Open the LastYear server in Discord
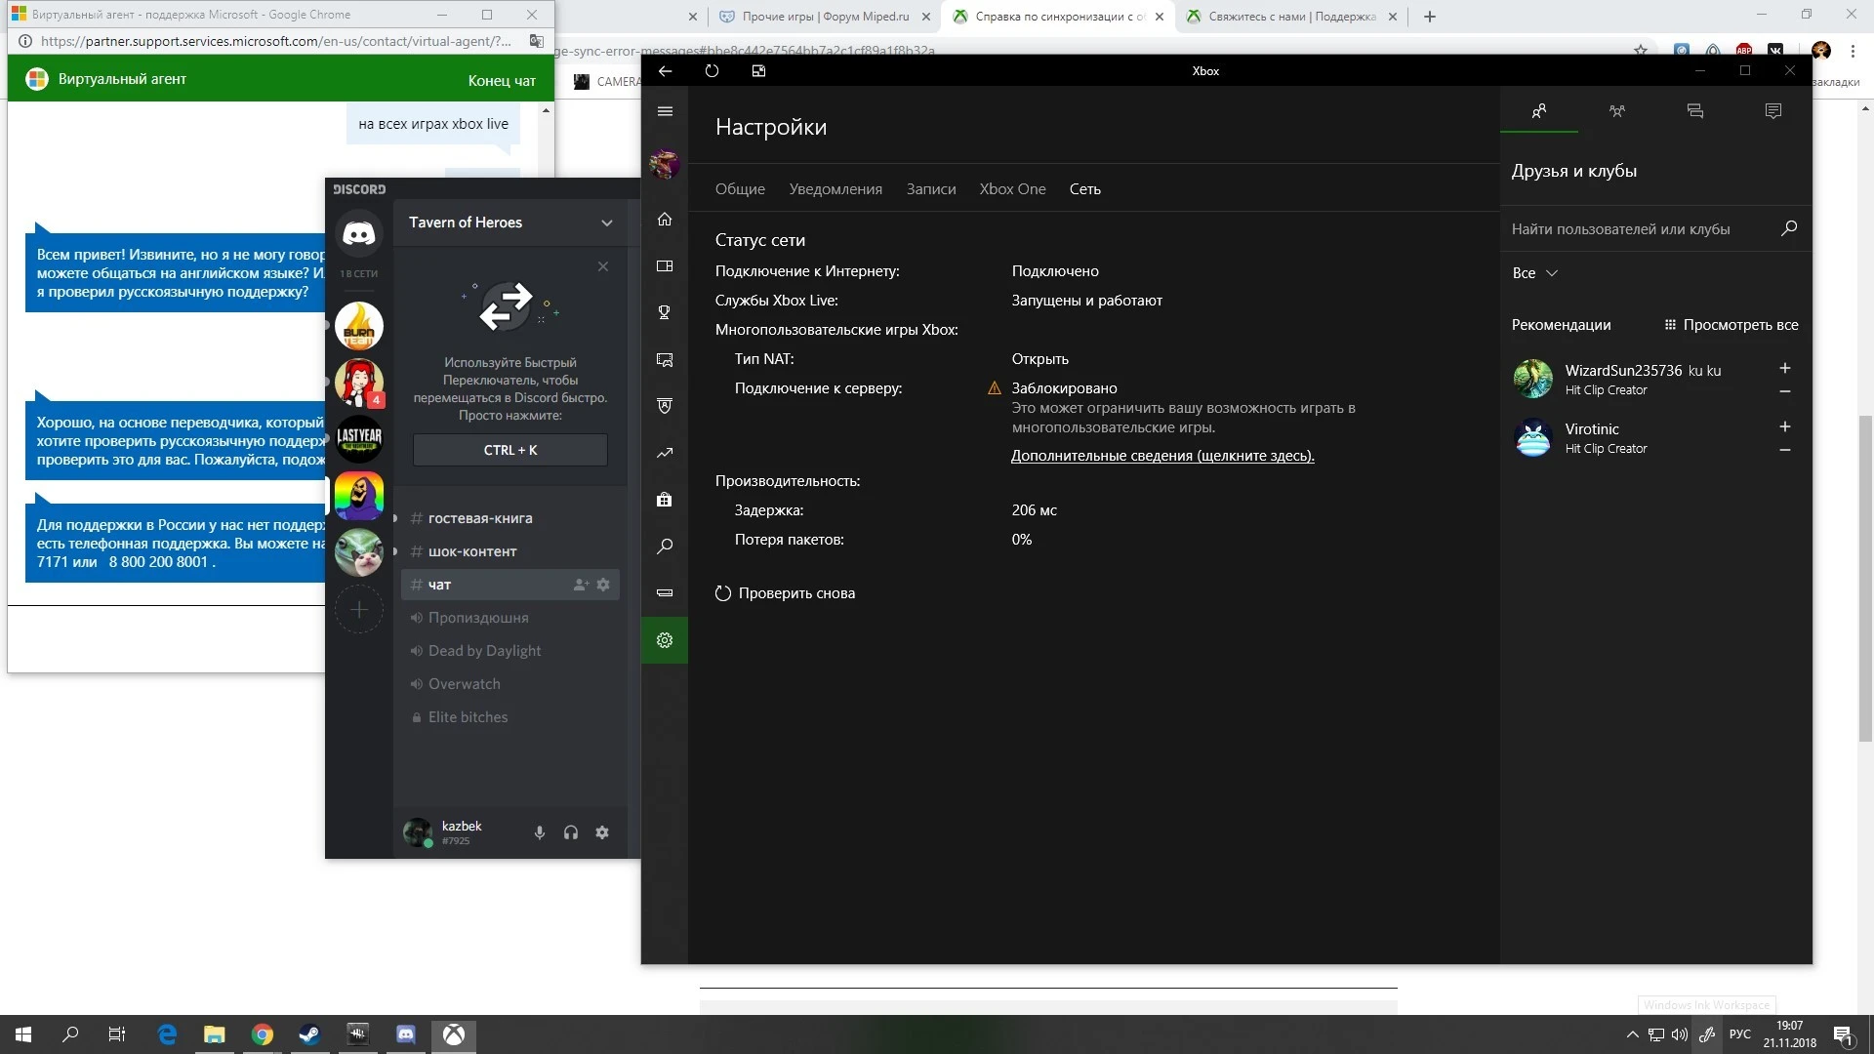The height and width of the screenshot is (1054, 1874). pos(359,439)
